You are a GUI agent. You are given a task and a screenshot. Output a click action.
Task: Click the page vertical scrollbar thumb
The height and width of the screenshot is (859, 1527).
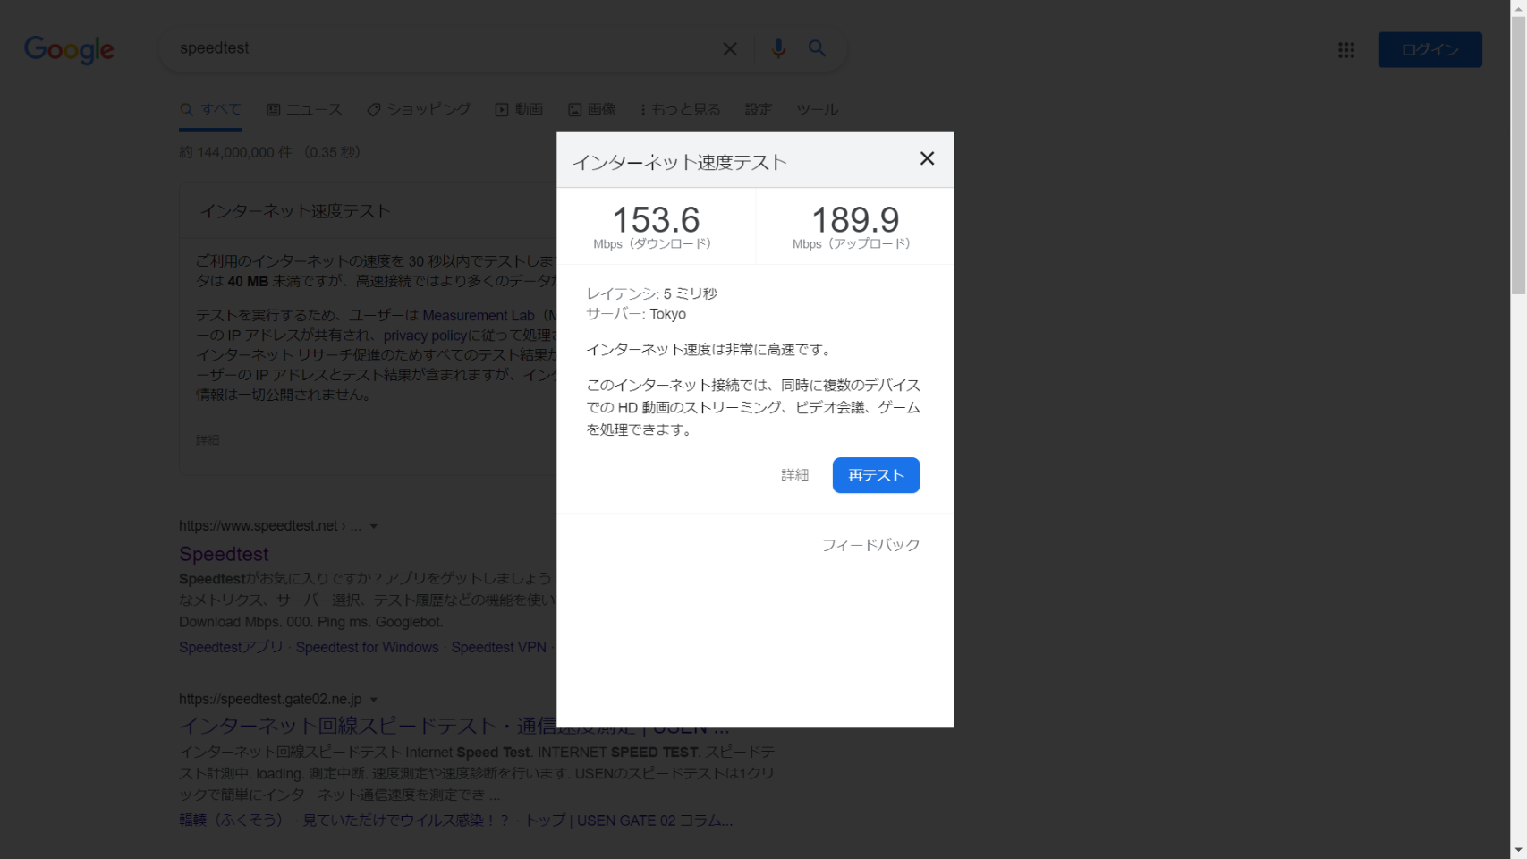point(1519,154)
